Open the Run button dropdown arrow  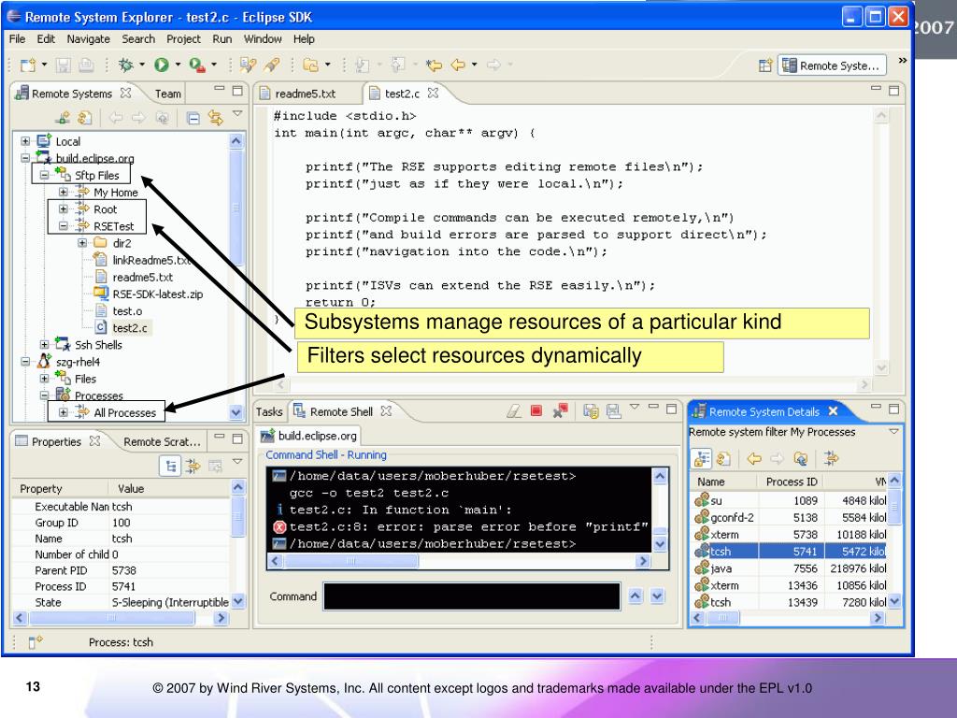pyautogui.click(x=178, y=65)
